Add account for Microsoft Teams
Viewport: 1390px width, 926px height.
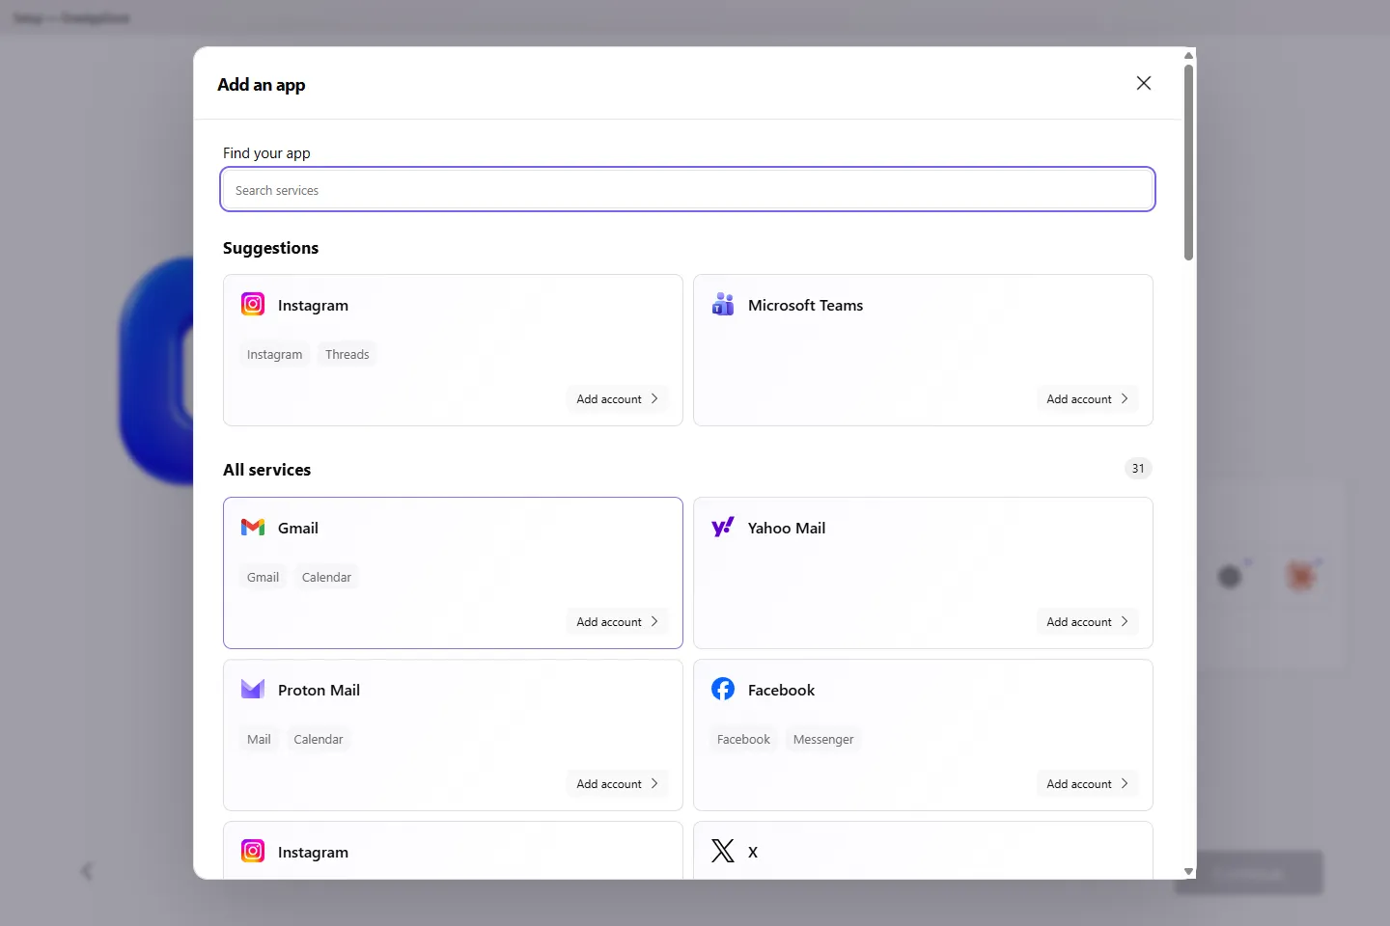1088,398
